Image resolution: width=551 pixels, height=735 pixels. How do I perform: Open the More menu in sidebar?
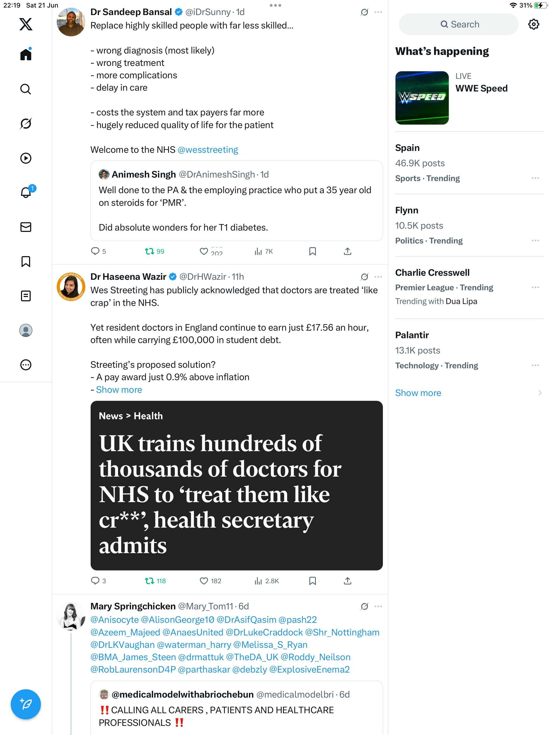26,365
